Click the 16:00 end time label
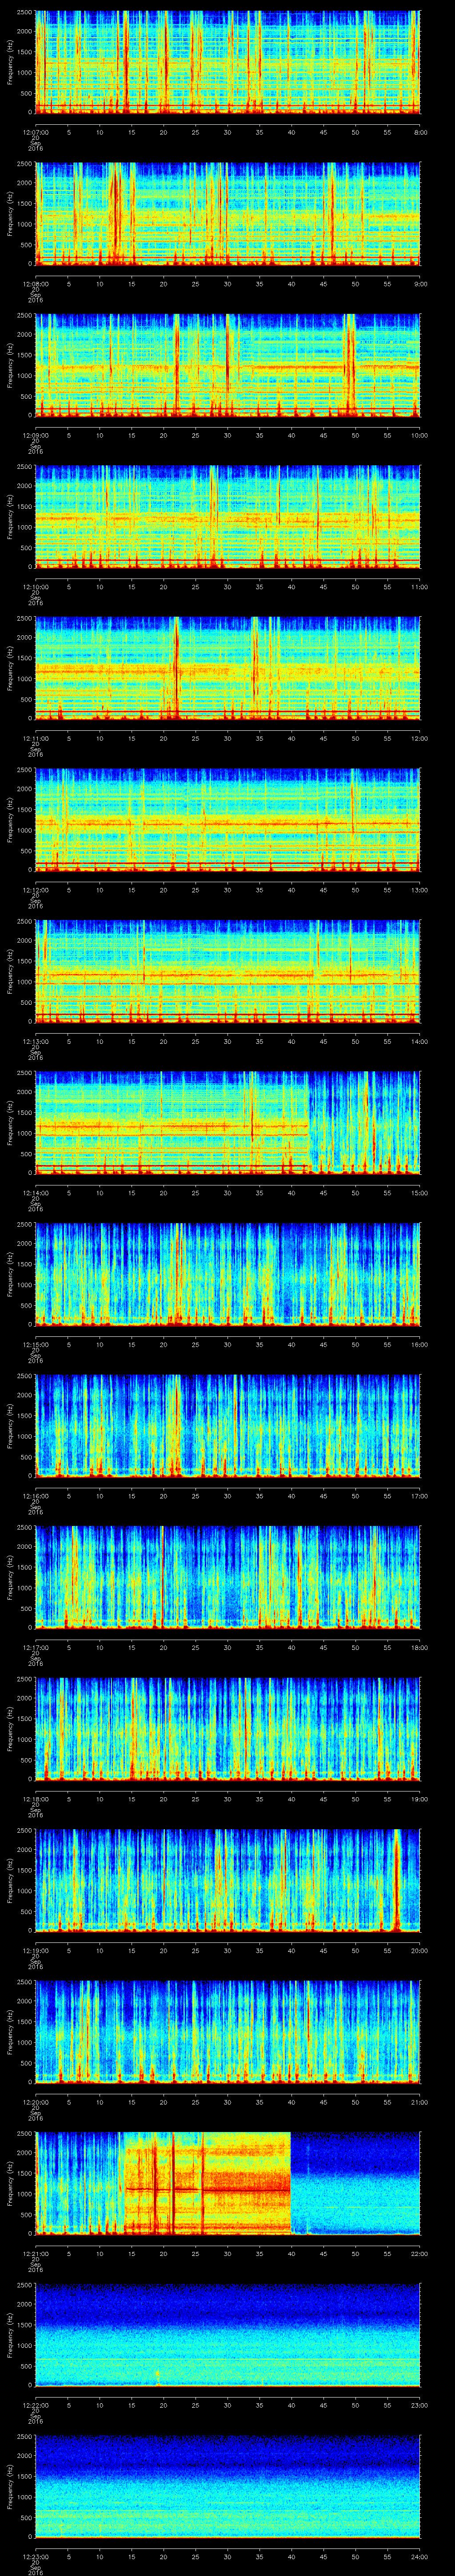The height and width of the screenshot is (2576, 455). tap(419, 1345)
